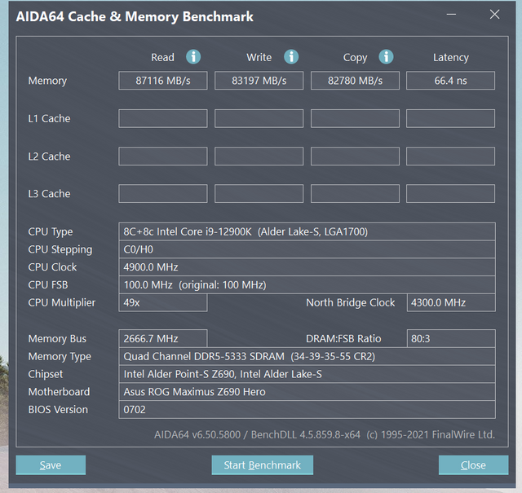Screen dimensions: 522x493
Task: Click the Memory Write result field
Action: (259, 81)
